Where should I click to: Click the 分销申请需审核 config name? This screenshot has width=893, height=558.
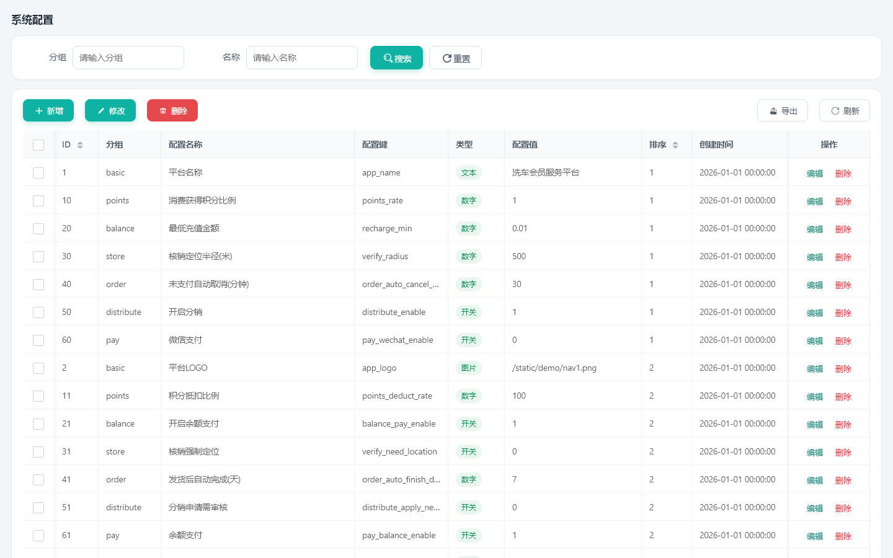[x=198, y=507]
